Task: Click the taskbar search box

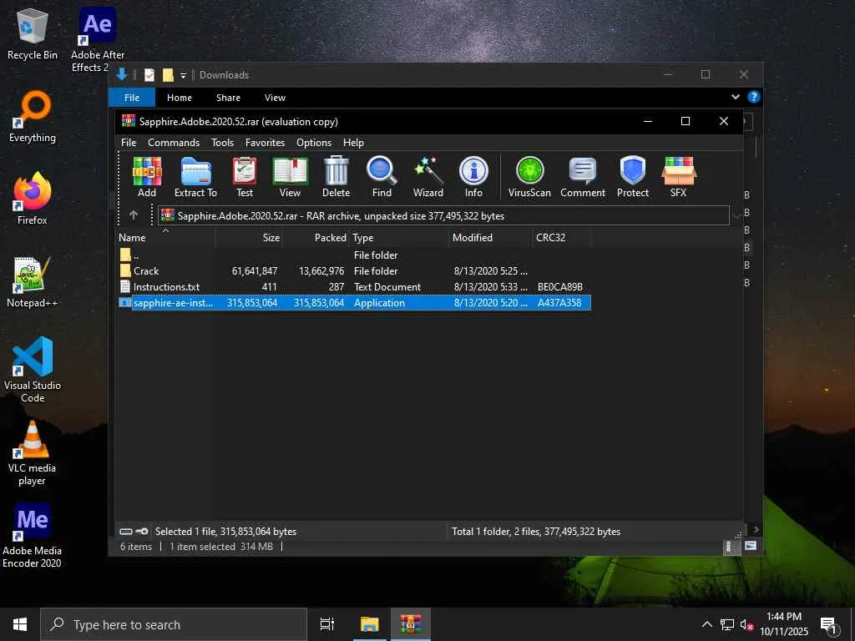Action: tap(174, 624)
